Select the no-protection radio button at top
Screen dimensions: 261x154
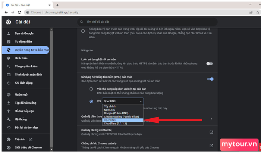(83, 31)
